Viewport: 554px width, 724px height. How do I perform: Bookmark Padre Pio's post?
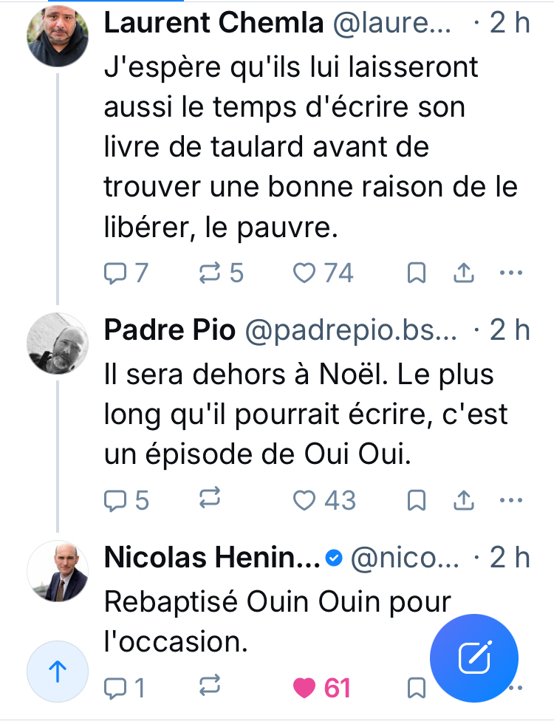(x=417, y=501)
